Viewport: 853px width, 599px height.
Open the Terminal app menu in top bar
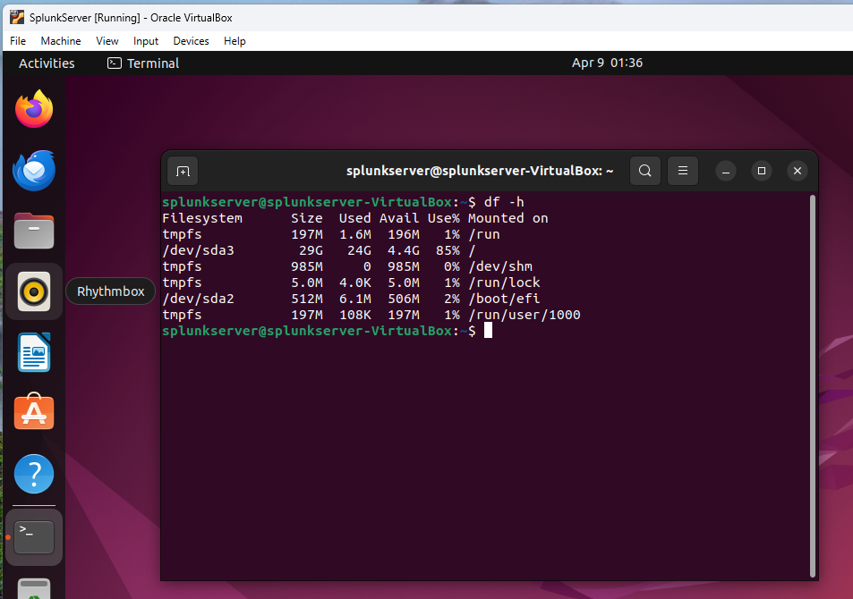(143, 63)
